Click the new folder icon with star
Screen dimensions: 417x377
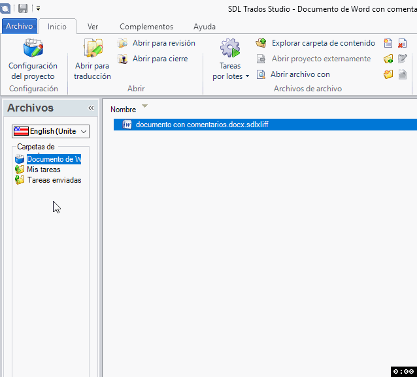388,74
